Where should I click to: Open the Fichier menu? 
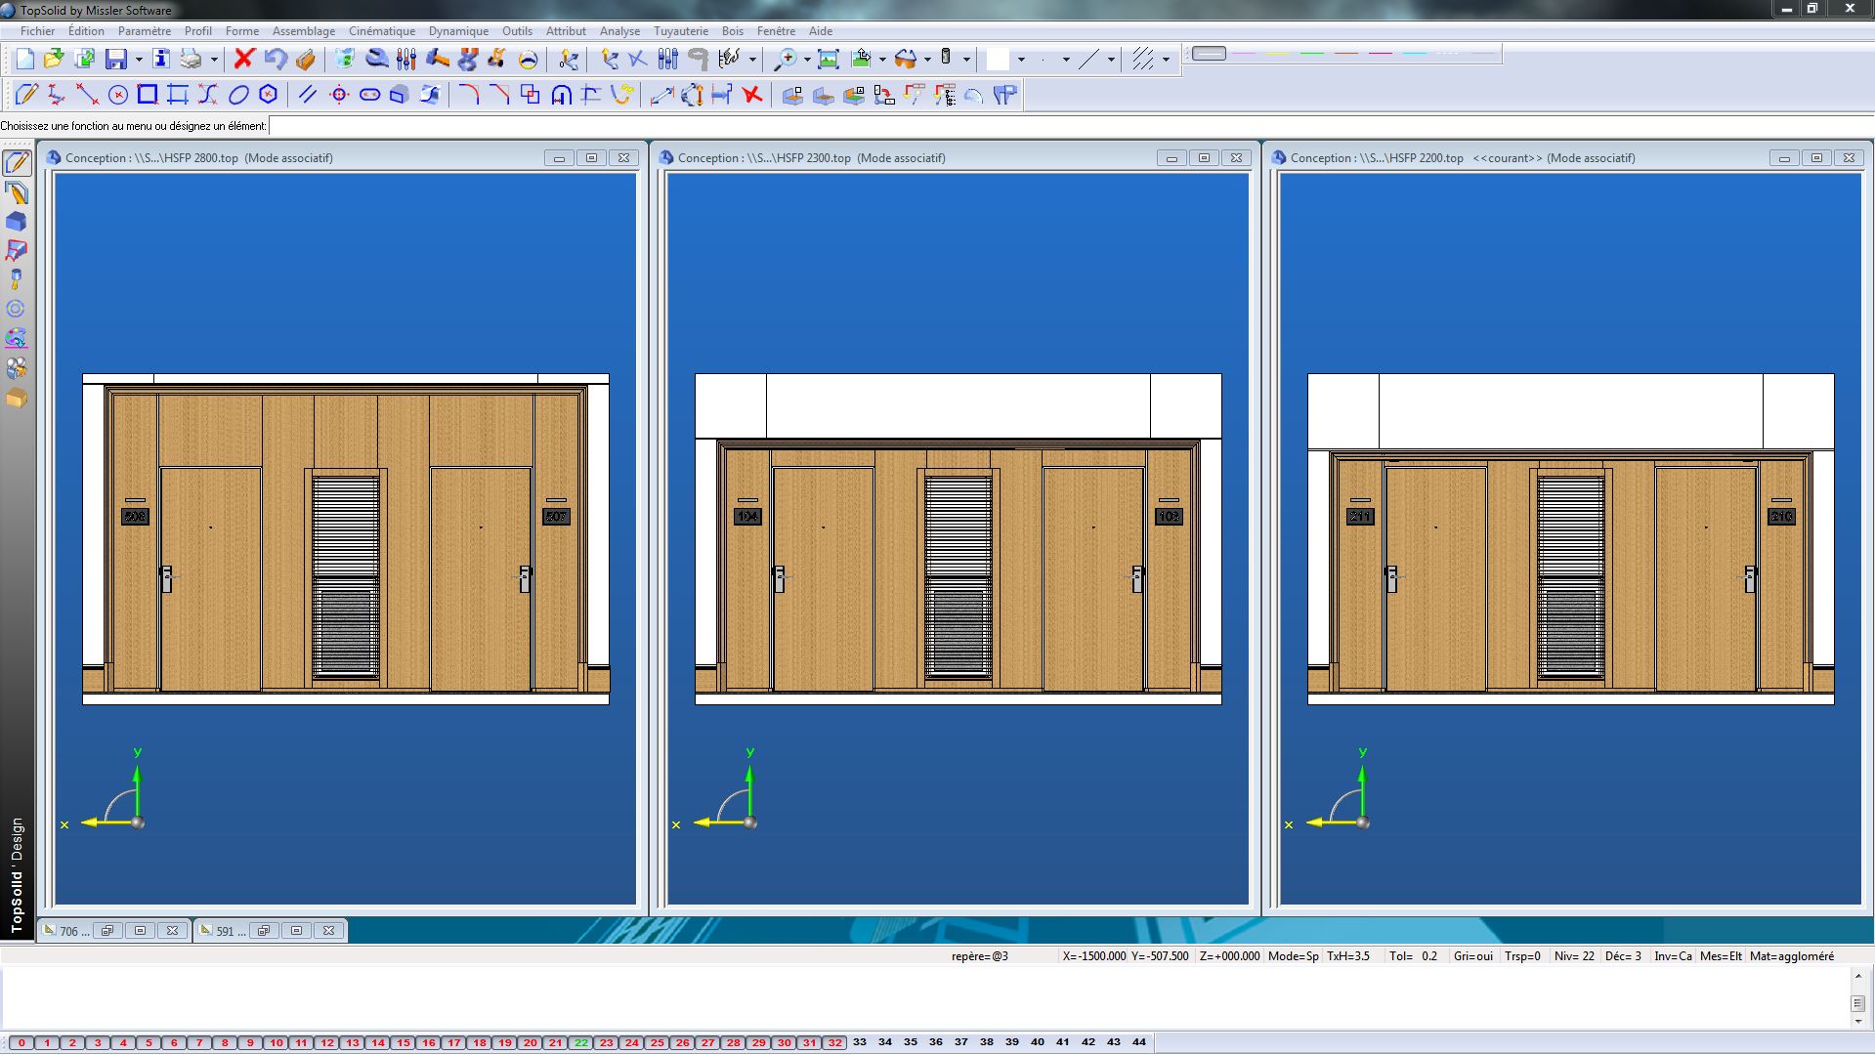pyautogui.click(x=38, y=31)
